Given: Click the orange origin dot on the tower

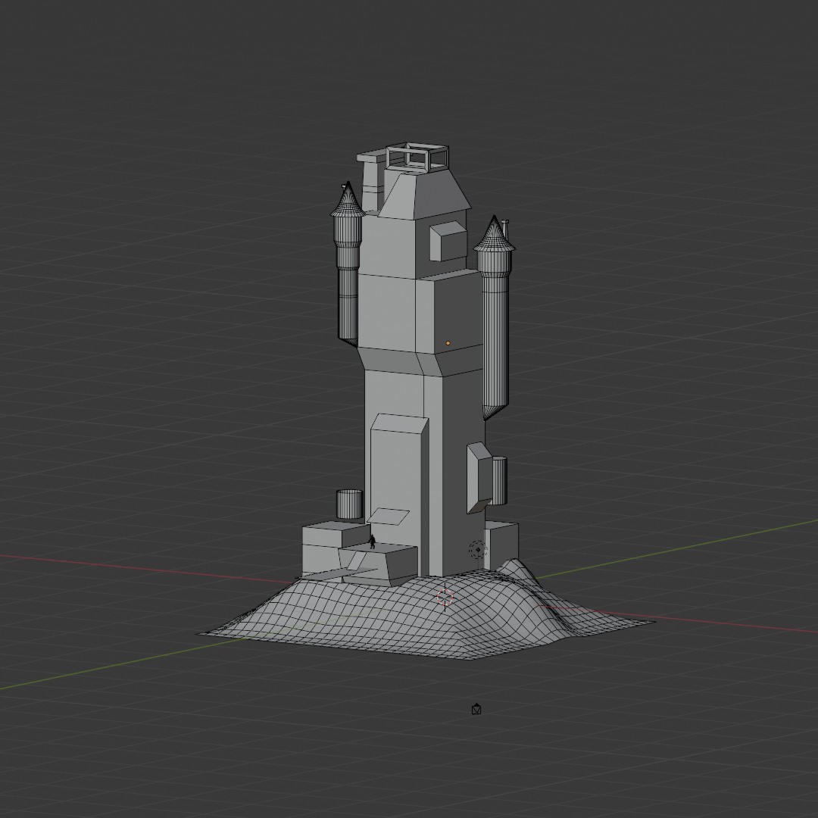Looking at the screenshot, I should coord(448,343).
